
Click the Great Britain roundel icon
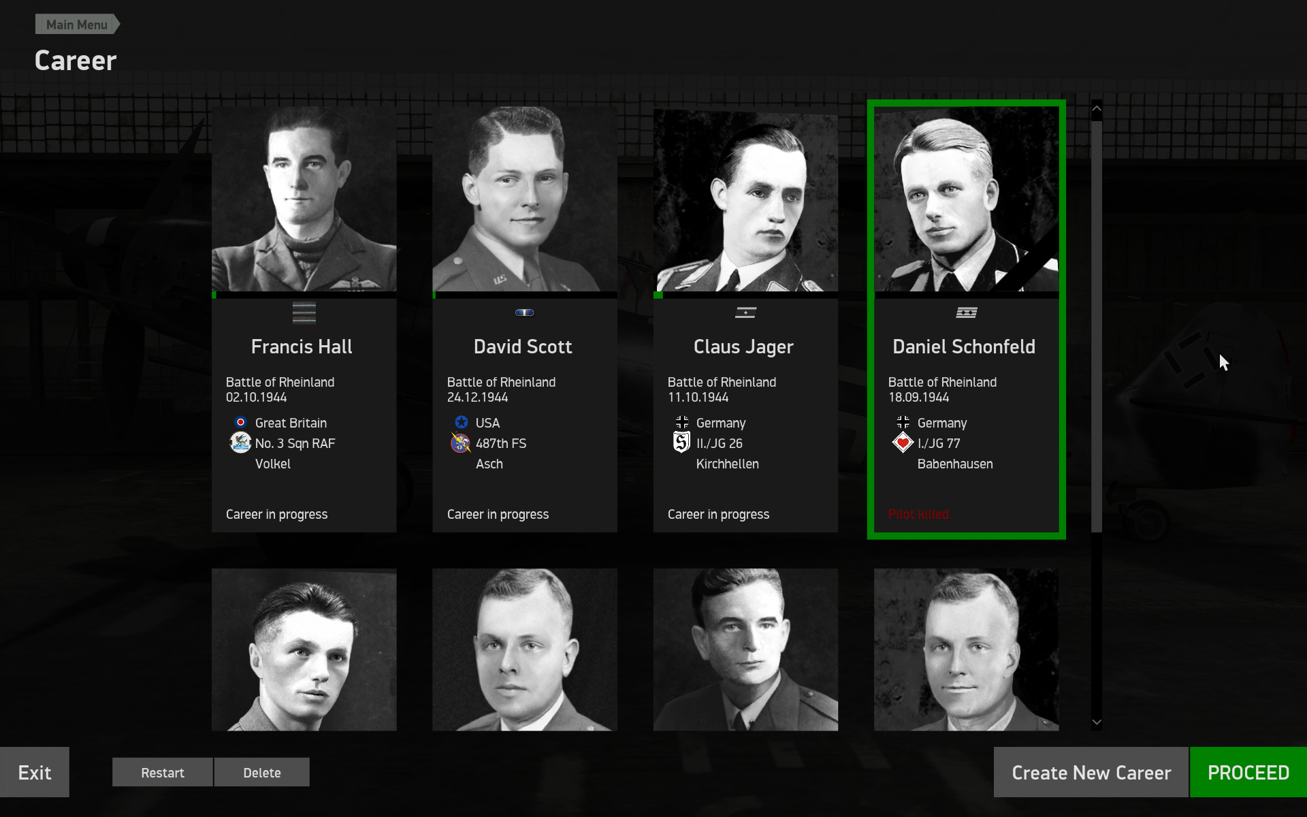pyautogui.click(x=240, y=423)
